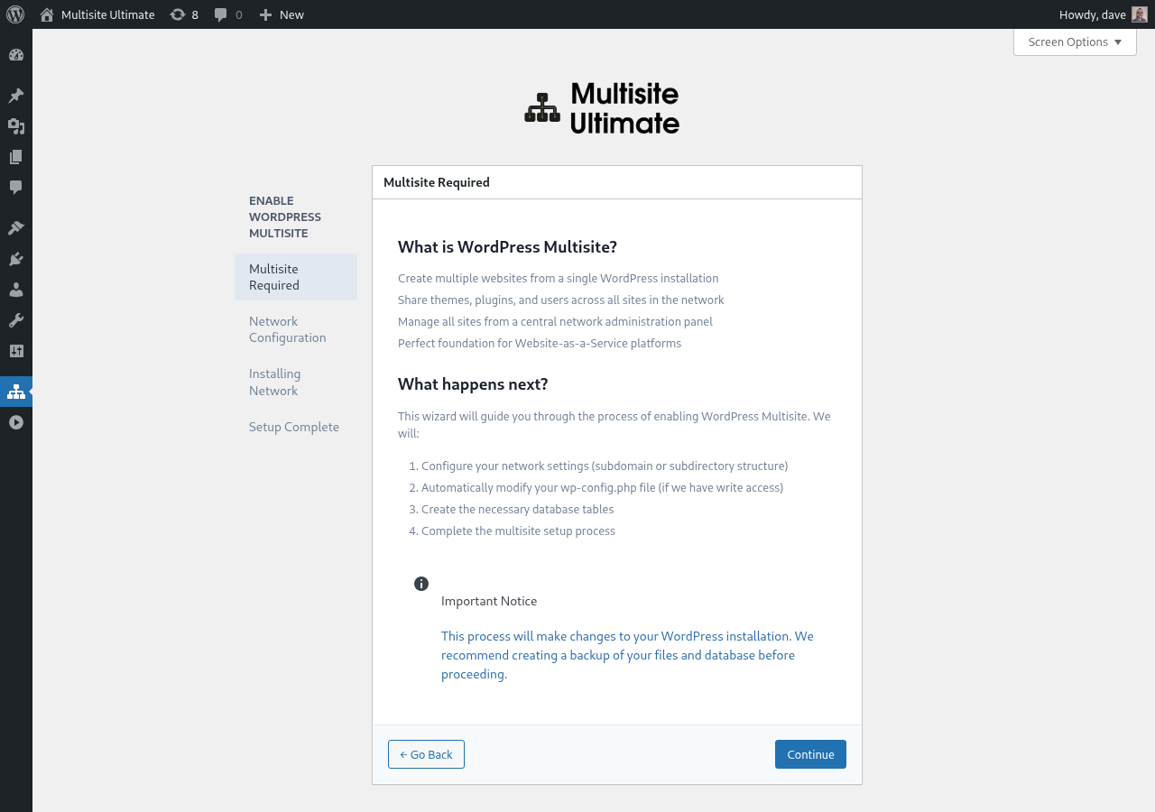This screenshot has width=1155, height=812.
Task: Open Comments in the side menu
Action: pos(16,188)
